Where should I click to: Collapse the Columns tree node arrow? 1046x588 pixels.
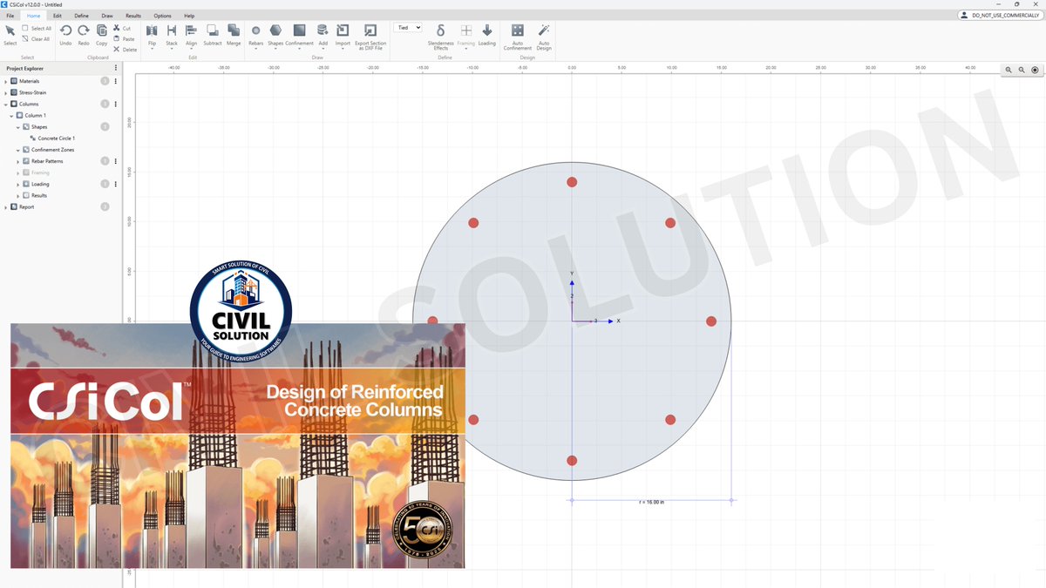[x=5, y=104]
